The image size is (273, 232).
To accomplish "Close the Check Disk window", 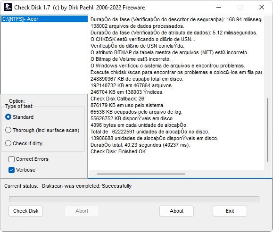I will [262, 8].
